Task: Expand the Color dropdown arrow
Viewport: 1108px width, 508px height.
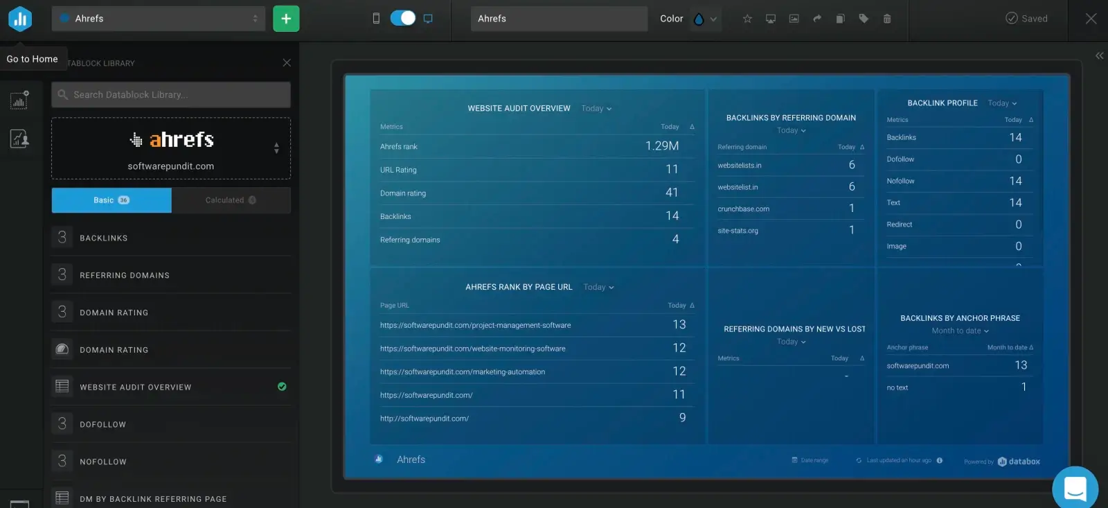Action: tap(713, 19)
